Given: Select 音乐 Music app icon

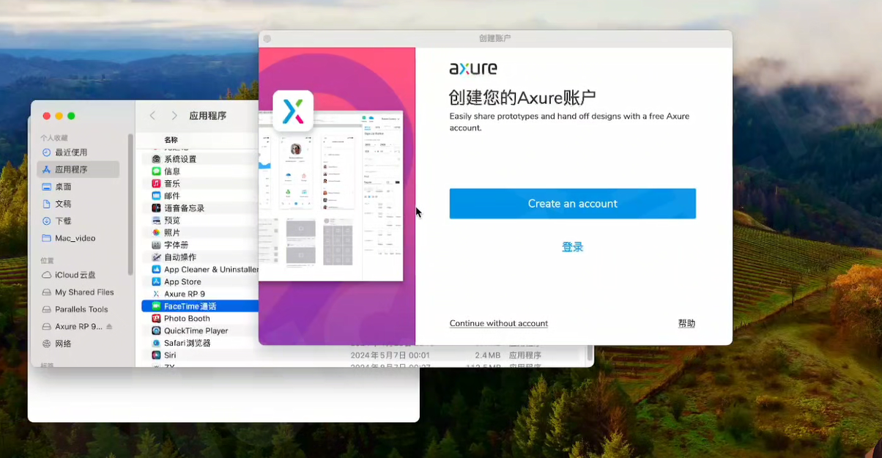Looking at the screenshot, I should [156, 183].
